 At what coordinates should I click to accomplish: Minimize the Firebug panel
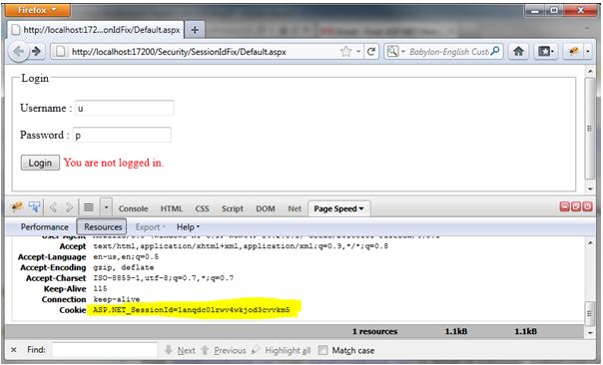564,206
